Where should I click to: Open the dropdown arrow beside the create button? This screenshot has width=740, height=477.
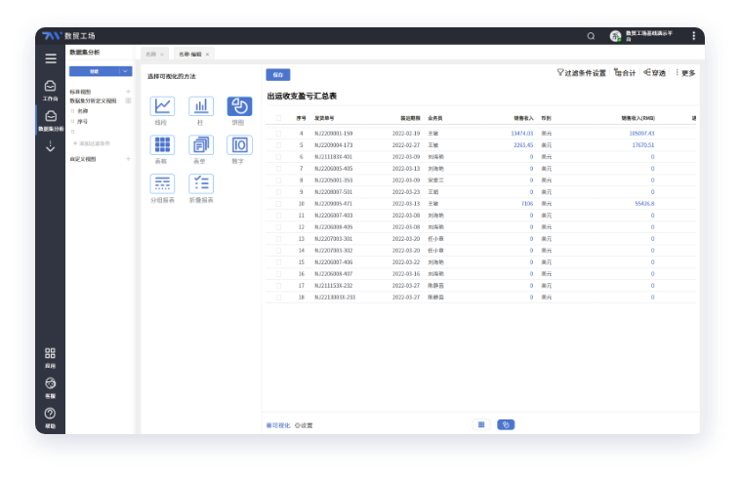click(x=125, y=71)
